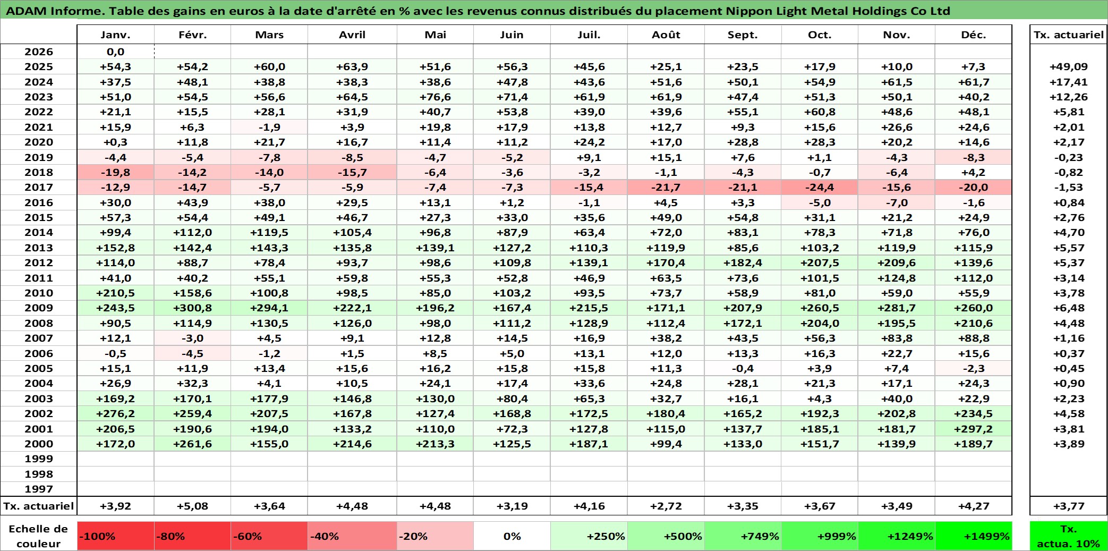1108x551 pixels.
Task: Click the Déc. column header
Action: tap(974, 35)
